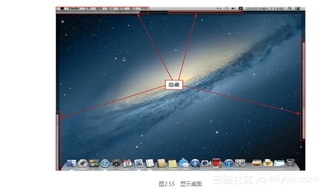This screenshot has width=323, height=189.
Task: Open yellow Notes icon in Dock
Action: 172,164
